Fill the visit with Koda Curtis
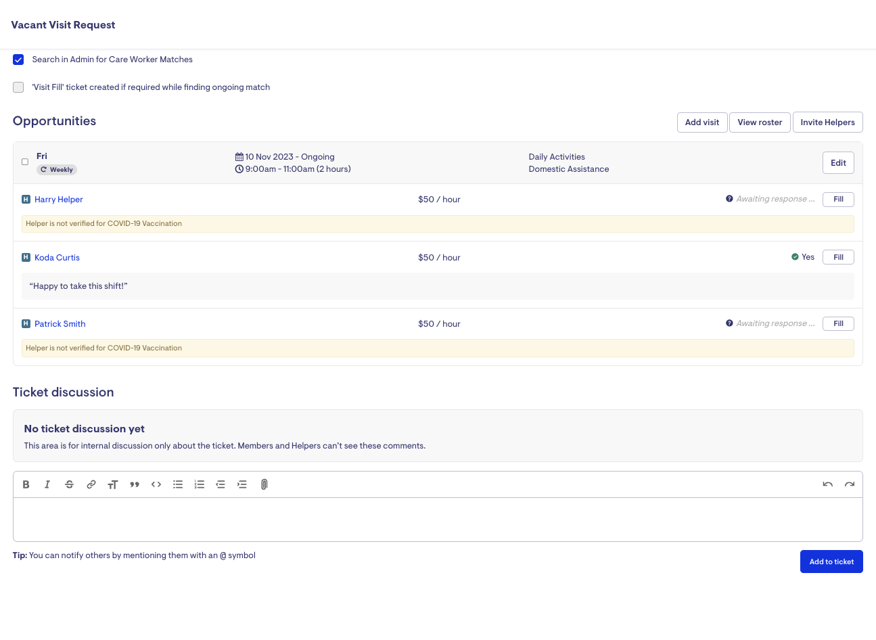Screen dimensions: 876x640 tap(838, 257)
